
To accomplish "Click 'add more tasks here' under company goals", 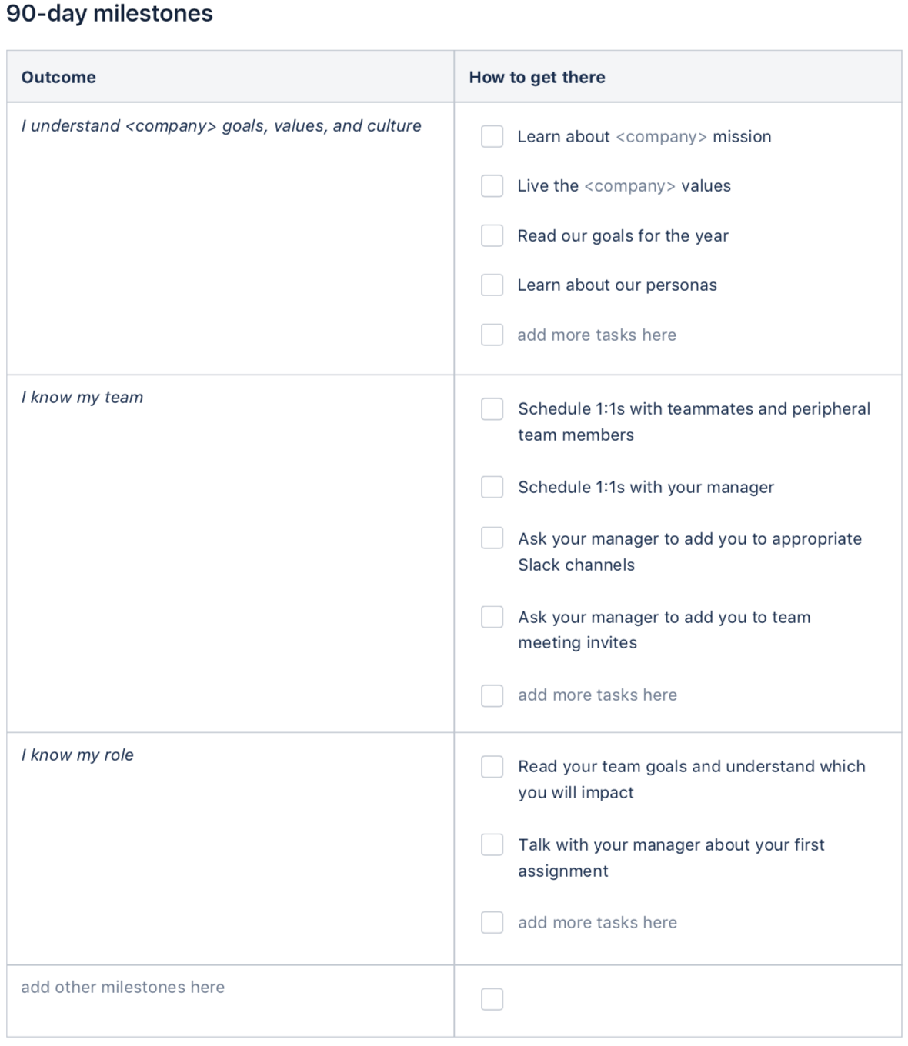I will [x=596, y=335].
